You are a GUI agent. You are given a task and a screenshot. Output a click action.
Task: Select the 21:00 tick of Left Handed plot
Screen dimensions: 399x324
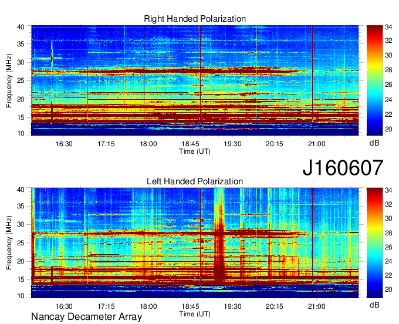(316, 306)
